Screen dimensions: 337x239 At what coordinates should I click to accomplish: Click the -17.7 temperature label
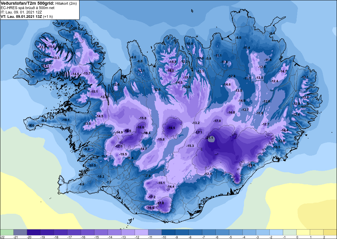[x=266, y=124]
